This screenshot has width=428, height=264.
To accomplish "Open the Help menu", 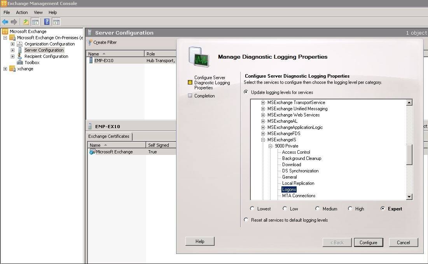I will 53,12.
